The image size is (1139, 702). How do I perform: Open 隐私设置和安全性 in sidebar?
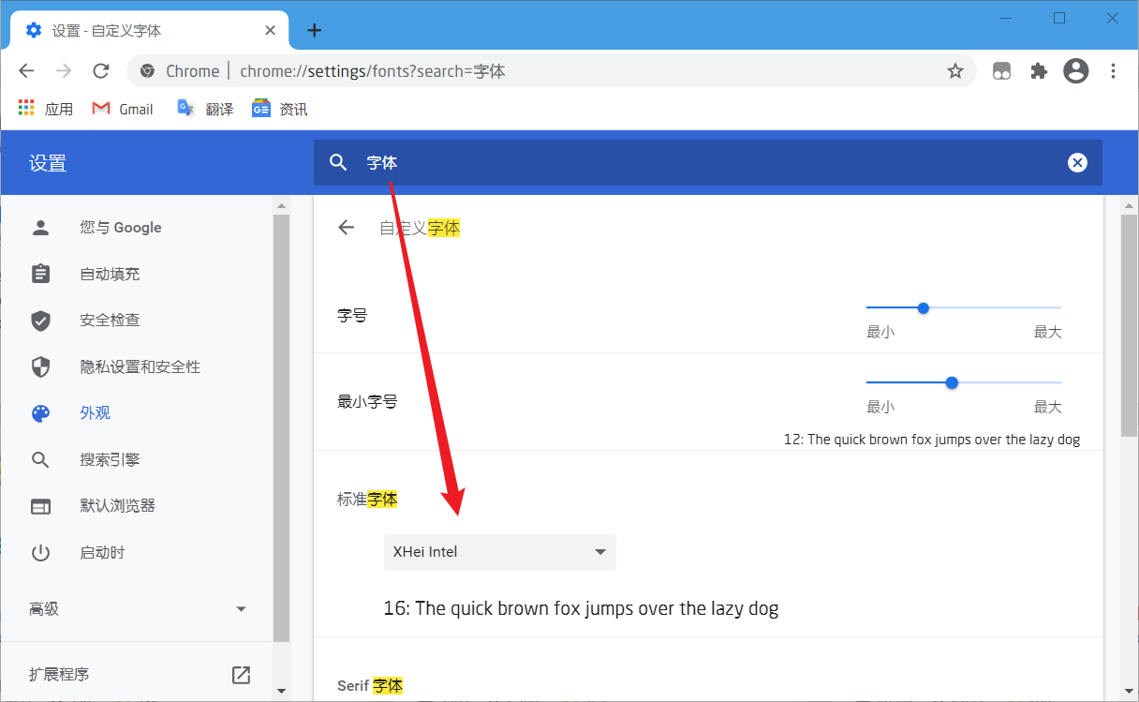click(140, 366)
